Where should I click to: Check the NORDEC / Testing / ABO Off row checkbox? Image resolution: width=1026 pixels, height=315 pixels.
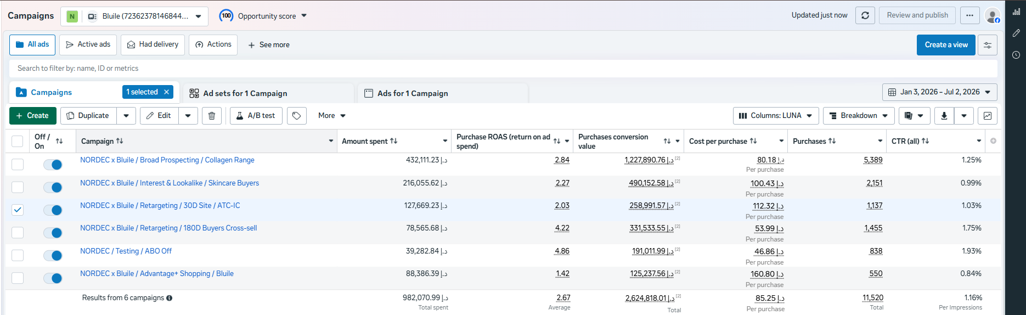(18, 255)
